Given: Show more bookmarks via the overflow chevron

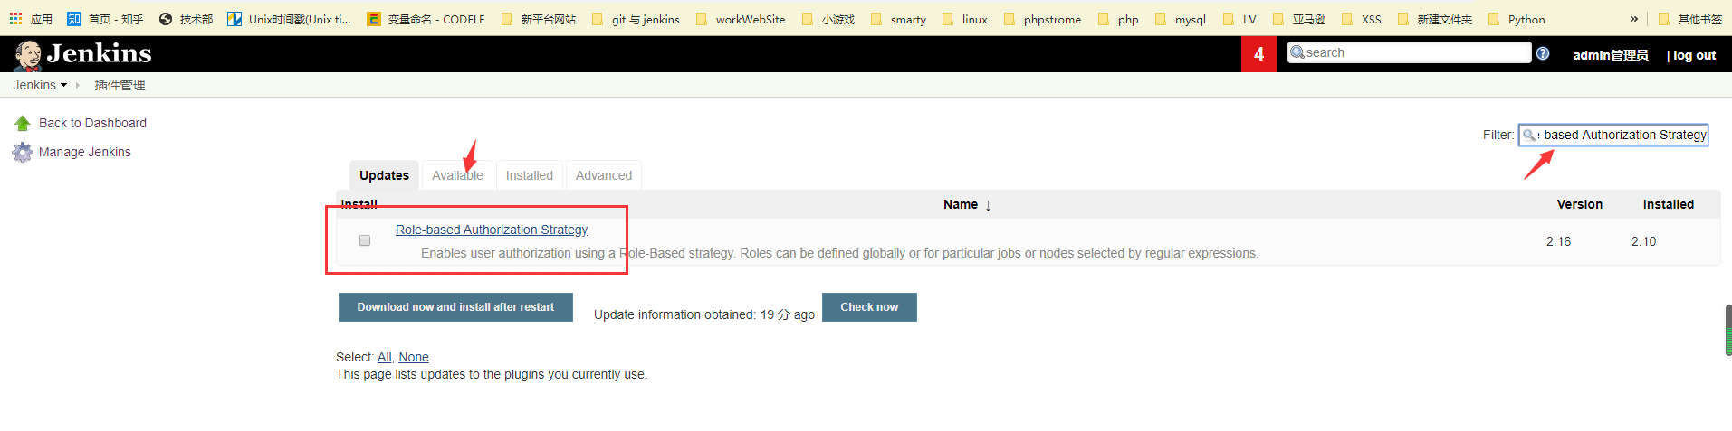Looking at the screenshot, I should [1633, 19].
